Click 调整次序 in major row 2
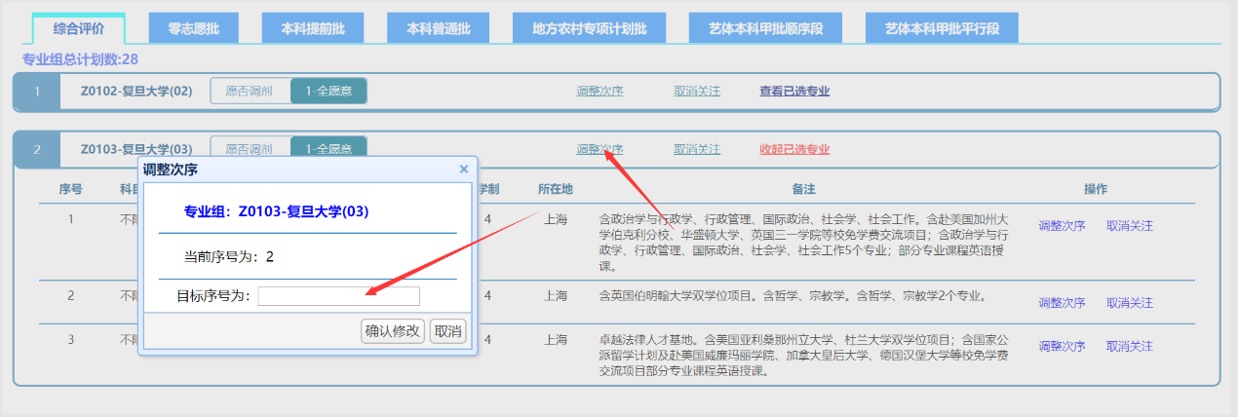The height and width of the screenshot is (417, 1238). point(1063,303)
